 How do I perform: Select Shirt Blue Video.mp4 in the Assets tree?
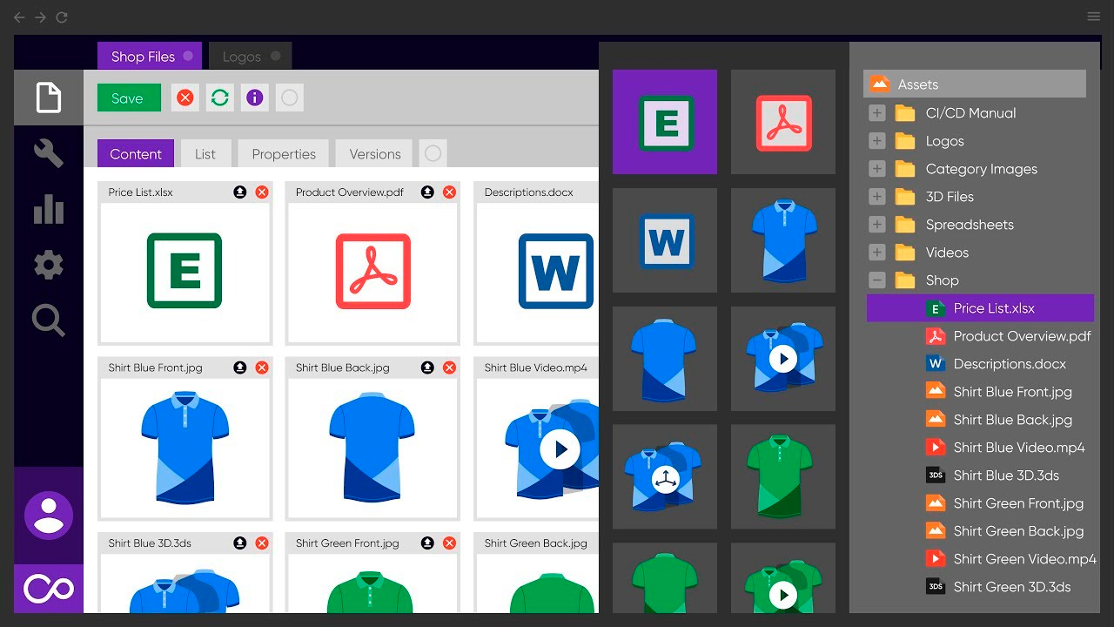pos(1005,448)
